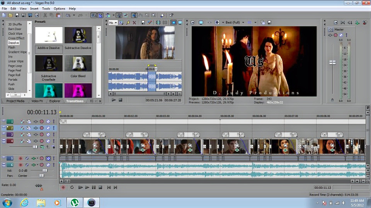371x208 pixels.
Task: Select the Normal Edit tool
Action: (x=134, y=15)
